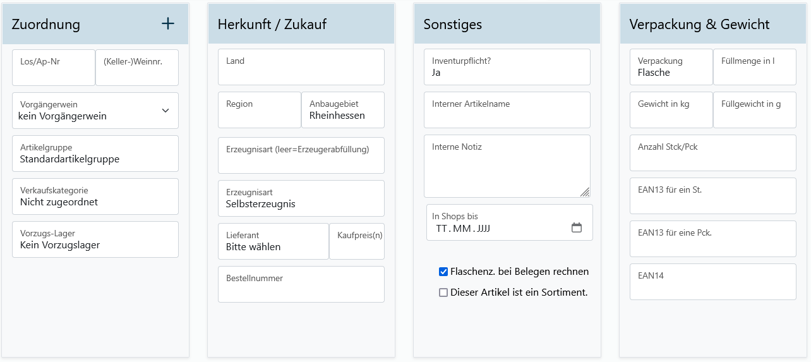Grab the Interne Notiz resize handle
This screenshot has height=362, width=811.
click(585, 192)
